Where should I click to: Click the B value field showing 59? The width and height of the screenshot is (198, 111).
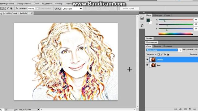point(196,29)
